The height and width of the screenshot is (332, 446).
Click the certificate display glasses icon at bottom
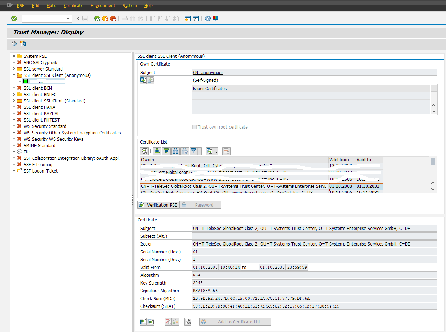click(x=188, y=322)
